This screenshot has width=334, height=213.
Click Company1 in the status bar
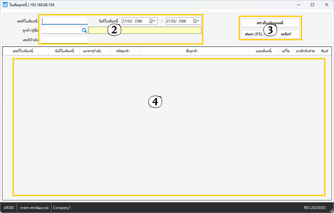click(62, 208)
